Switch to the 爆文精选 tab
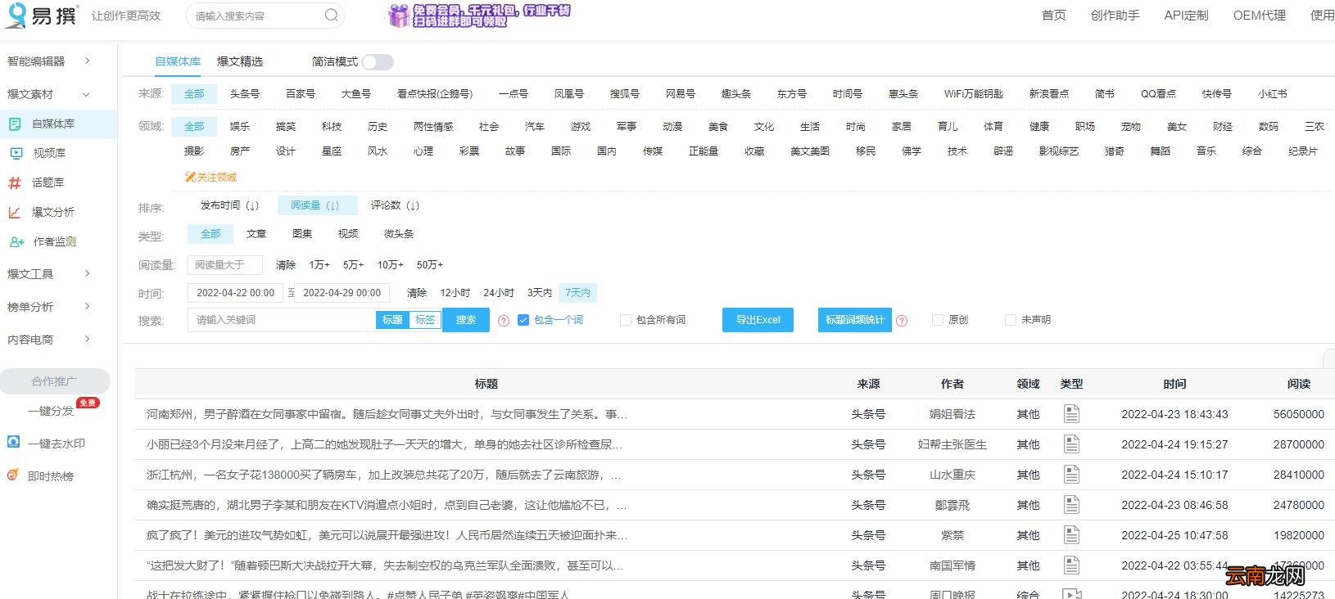 coord(240,61)
